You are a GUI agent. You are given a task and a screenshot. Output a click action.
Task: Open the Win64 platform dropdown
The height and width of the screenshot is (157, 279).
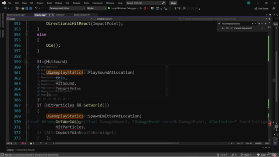96,8
